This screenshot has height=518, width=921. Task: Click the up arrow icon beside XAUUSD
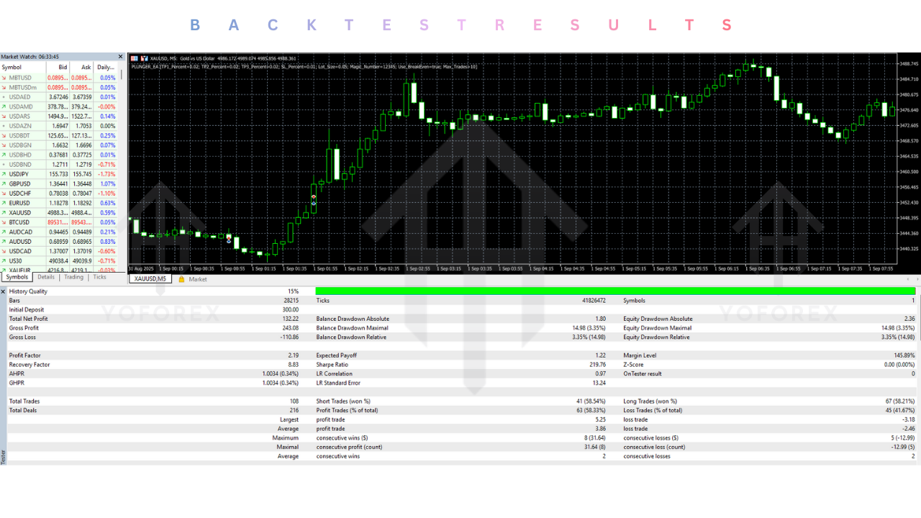[4, 213]
